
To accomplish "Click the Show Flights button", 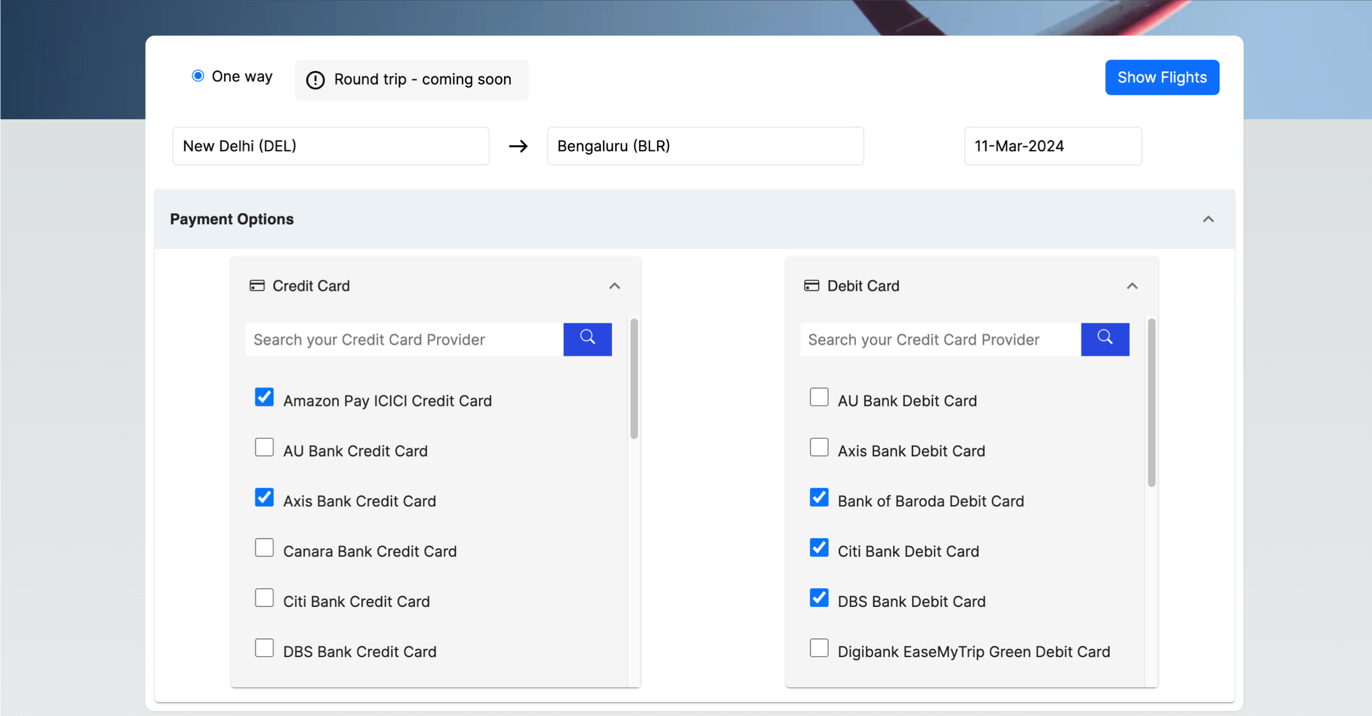I will click(1162, 78).
